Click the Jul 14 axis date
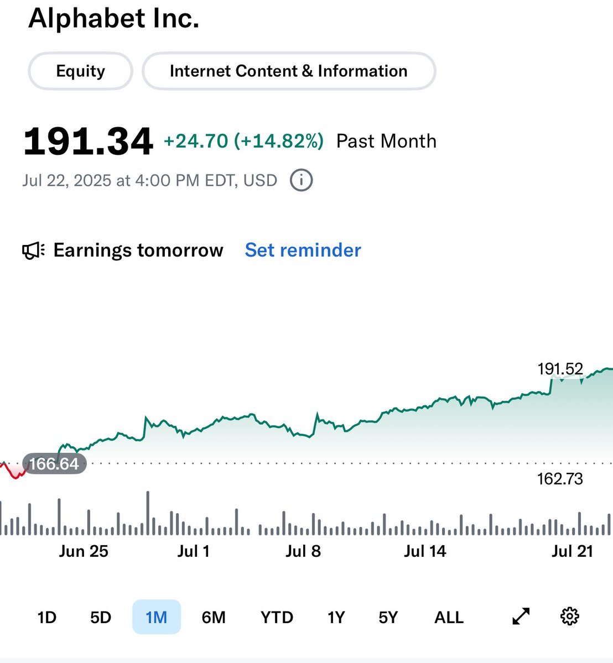This screenshot has height=663, width=613. coord(425,551)
